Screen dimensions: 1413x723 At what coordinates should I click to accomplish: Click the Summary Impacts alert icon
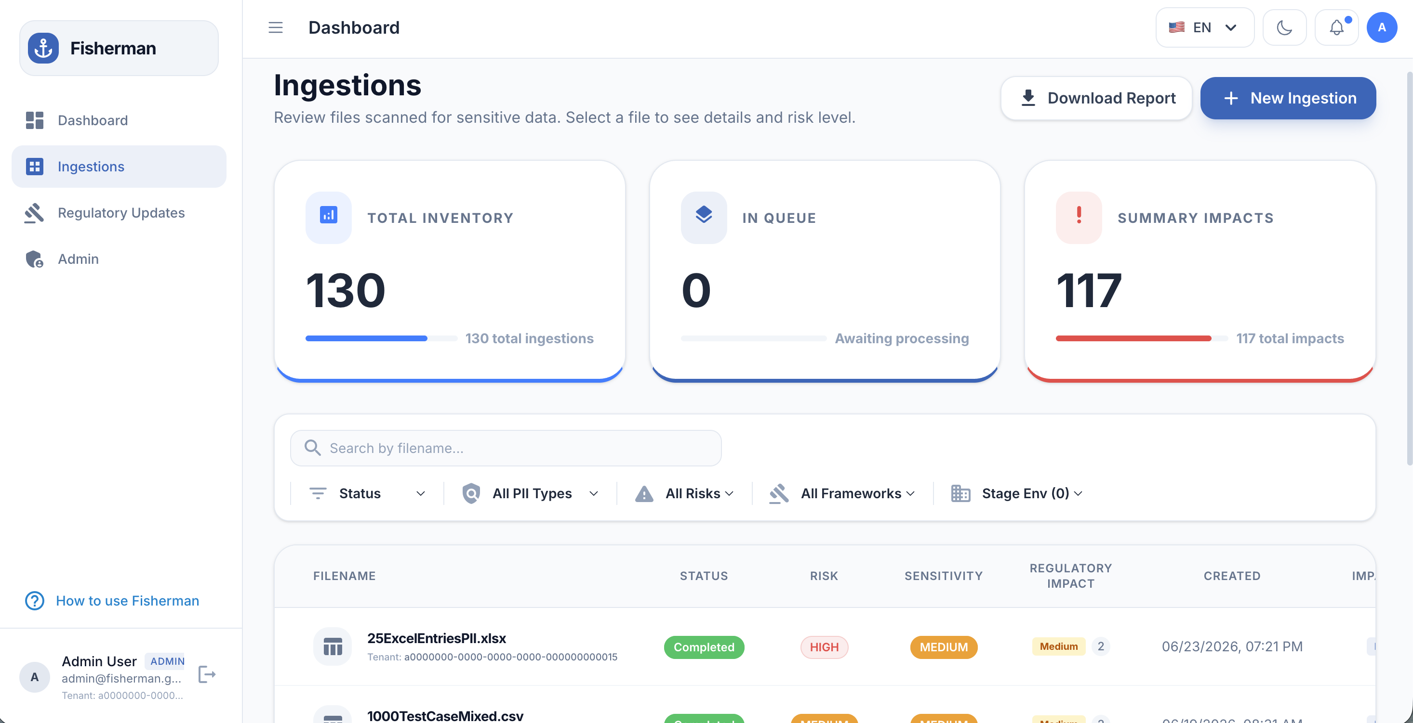[x=1079, y=217]
